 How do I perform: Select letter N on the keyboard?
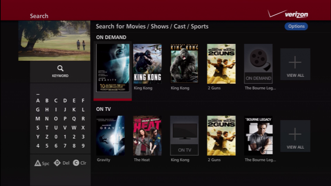[x=47, y=119]
